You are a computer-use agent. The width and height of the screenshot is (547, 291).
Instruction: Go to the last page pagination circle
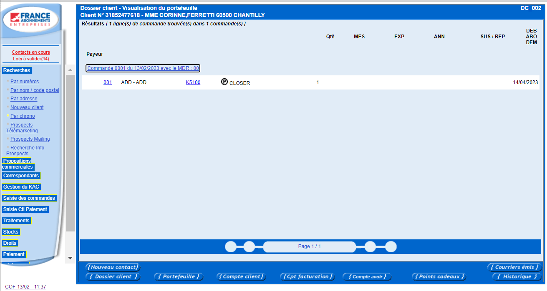(391, 246)
